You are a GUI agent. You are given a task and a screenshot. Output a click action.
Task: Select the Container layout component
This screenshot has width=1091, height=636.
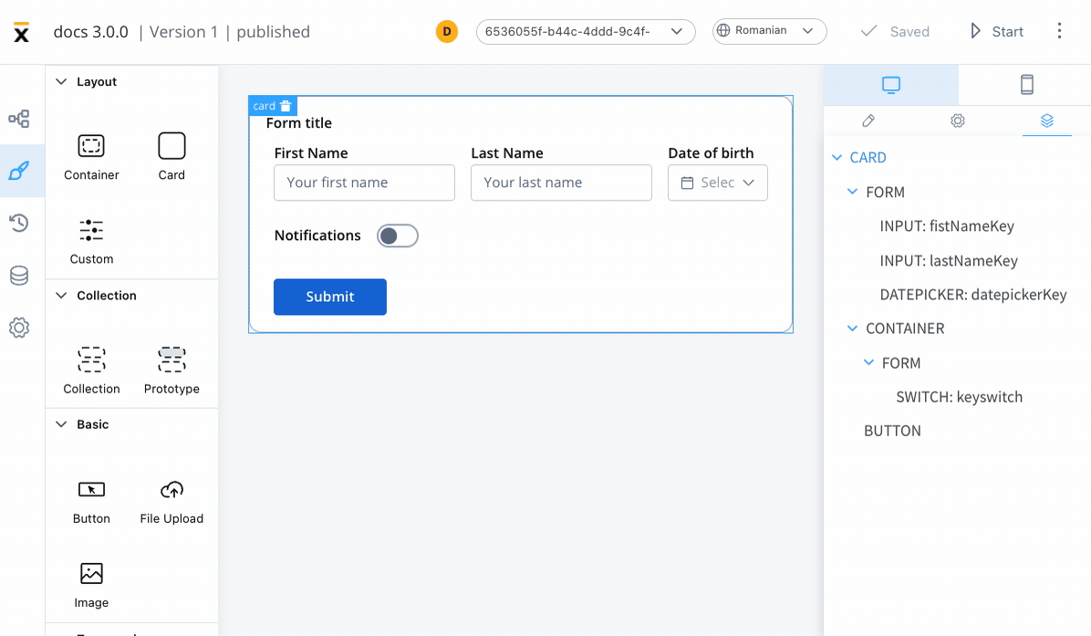pos(91,157)
